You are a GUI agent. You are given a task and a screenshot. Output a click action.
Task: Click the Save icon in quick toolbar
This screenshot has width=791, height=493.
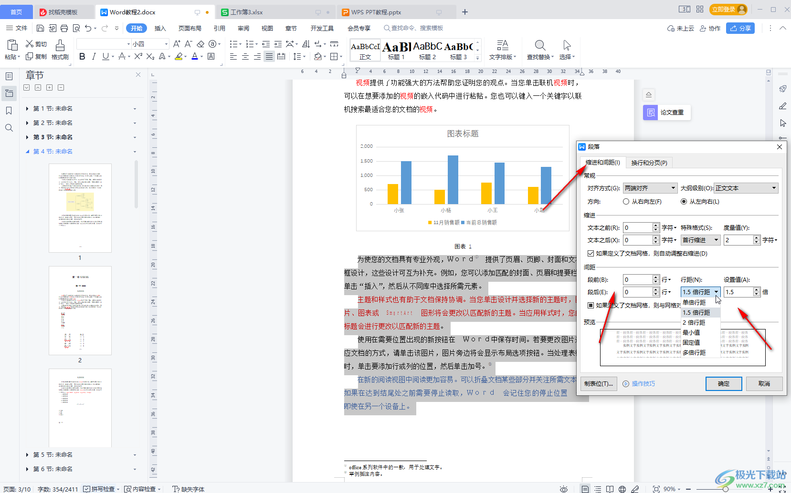coord(40,28)
